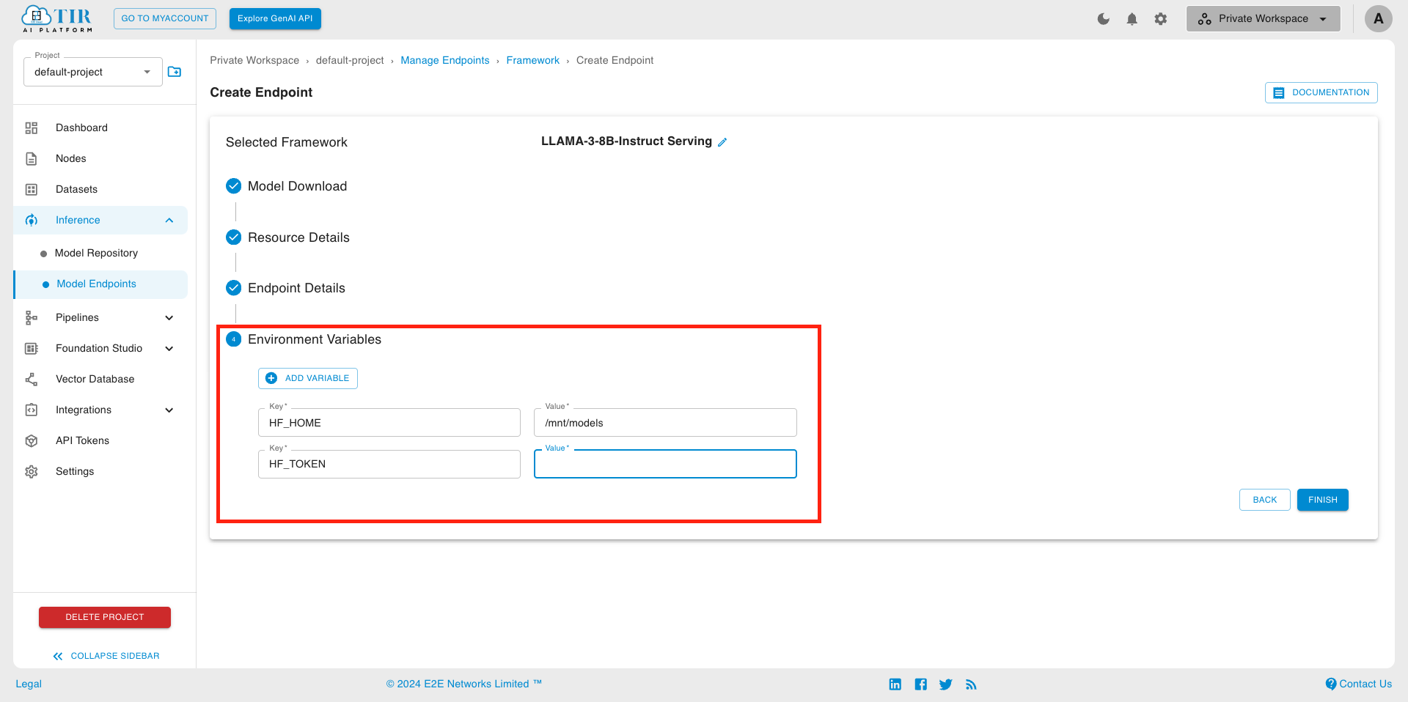Open the Contact Us link
This screenshot has width=1408, height=702.
[x=1358, y=684]
